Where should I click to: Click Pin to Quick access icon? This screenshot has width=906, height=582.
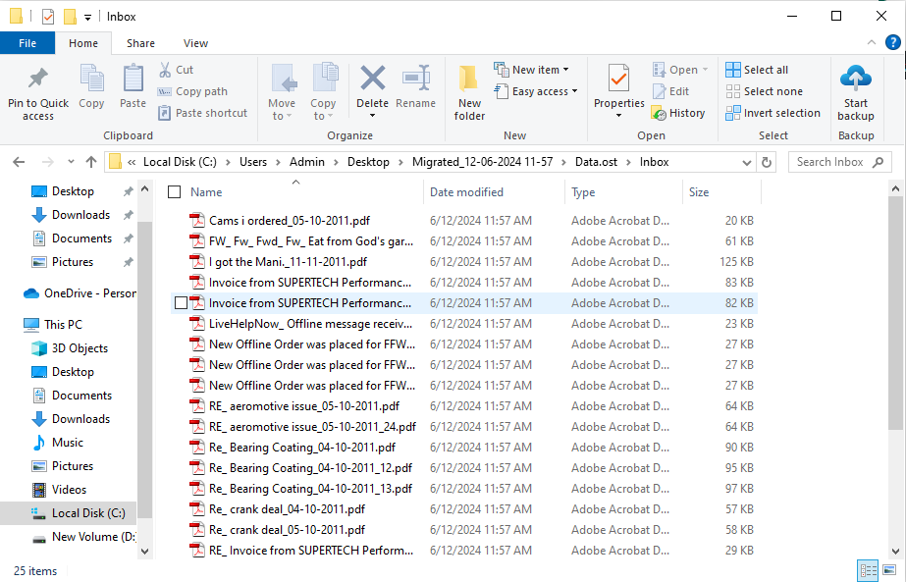coord(38,79)
